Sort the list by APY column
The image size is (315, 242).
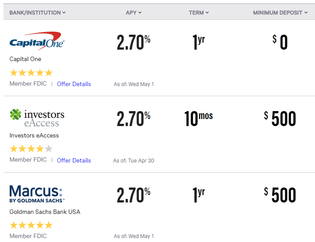[134, 13]
